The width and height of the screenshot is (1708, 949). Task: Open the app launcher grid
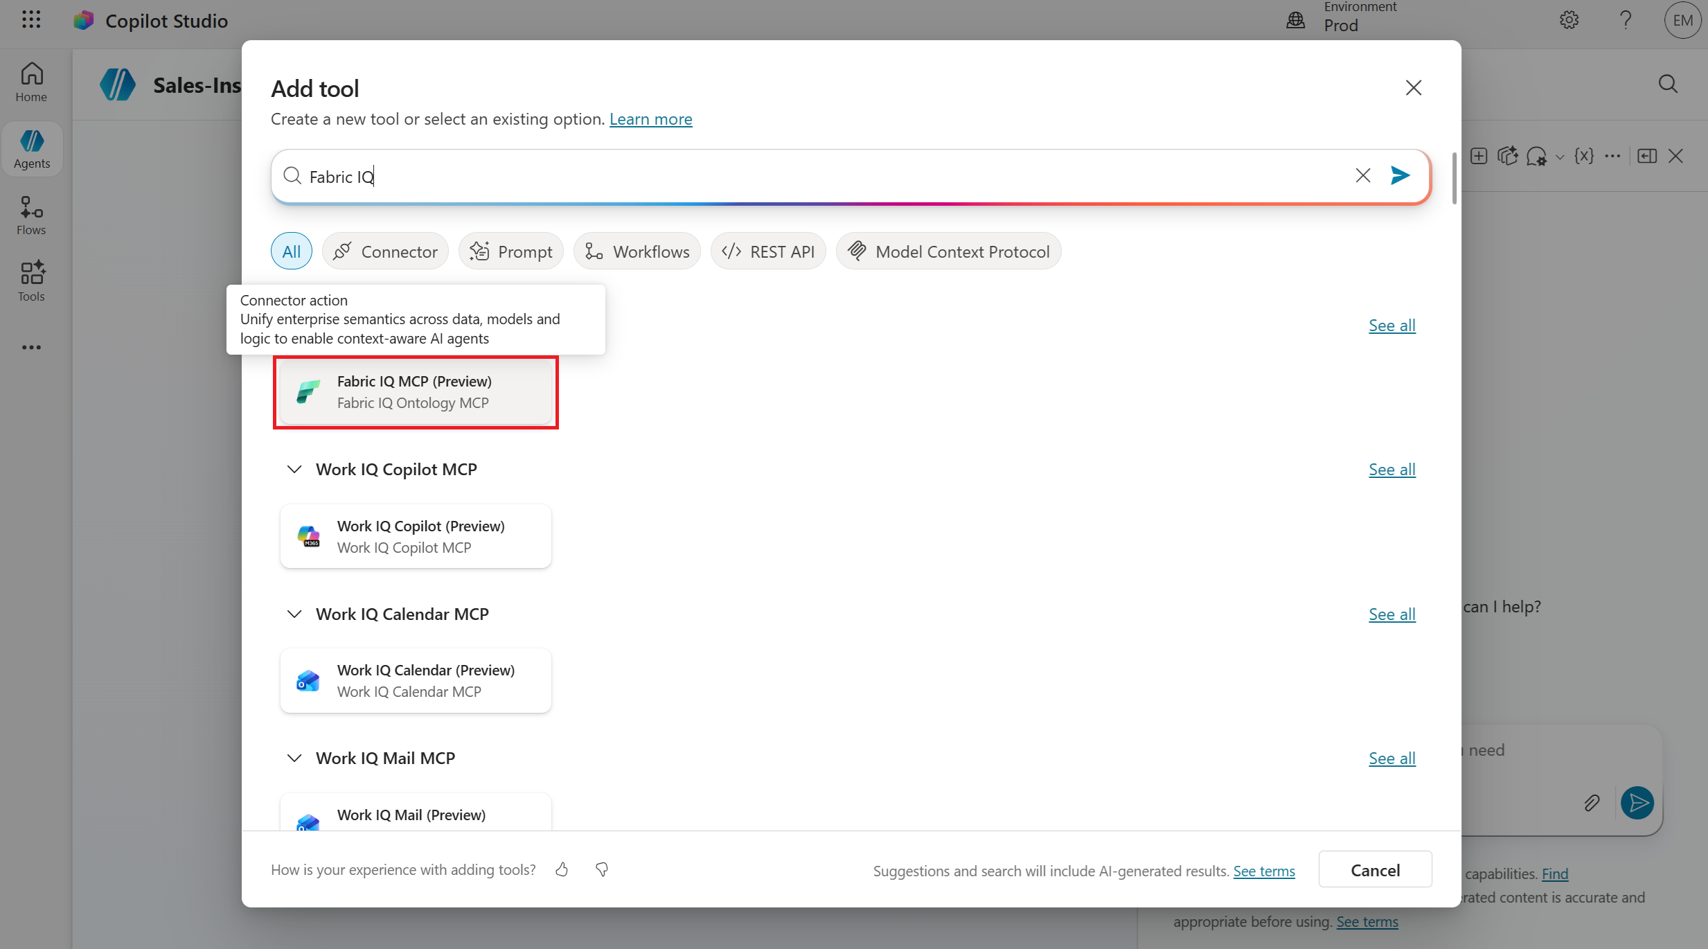(x=31, y=19)
